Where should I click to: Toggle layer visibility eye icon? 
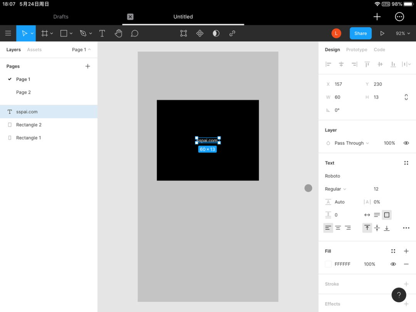pyautogui.click(x=406, y=143)
